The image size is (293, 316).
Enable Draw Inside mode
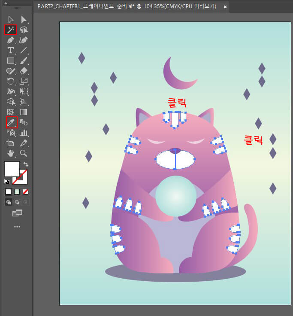pos(25,202)
